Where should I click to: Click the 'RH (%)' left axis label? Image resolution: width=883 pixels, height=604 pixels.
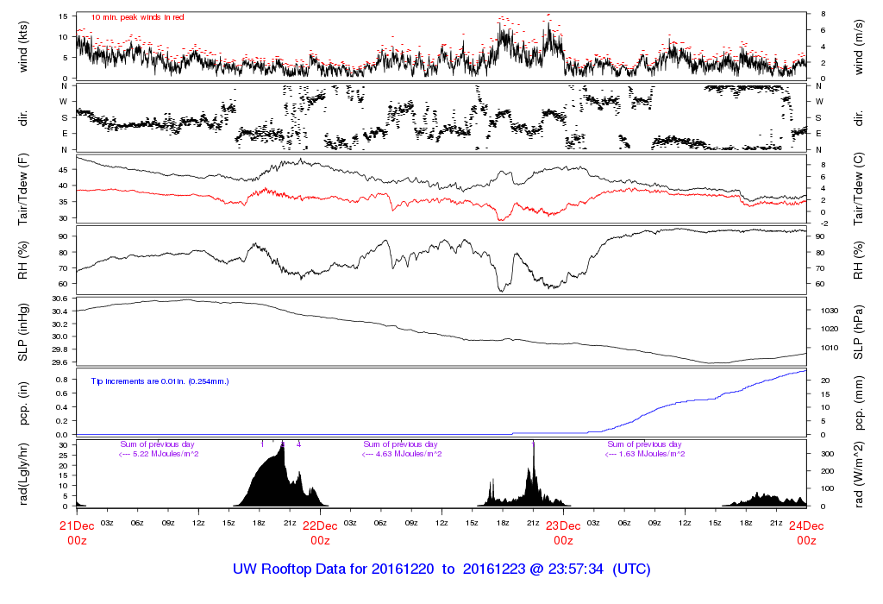(x=23, y=261)
